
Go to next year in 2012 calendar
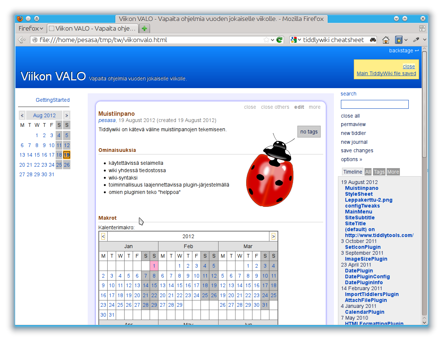(x=273, y=236)
